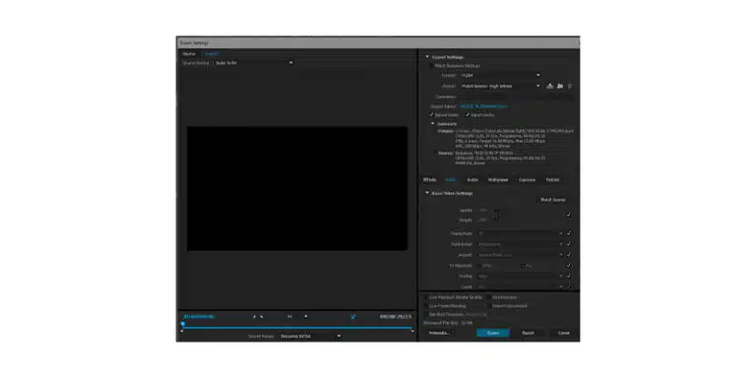756x378 pixels.
Task: Open the Preset dropdown
Action: (500, 86)
